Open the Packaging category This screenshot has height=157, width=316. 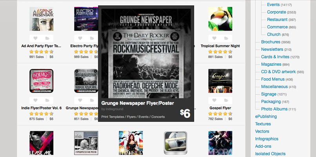[271, 102]
